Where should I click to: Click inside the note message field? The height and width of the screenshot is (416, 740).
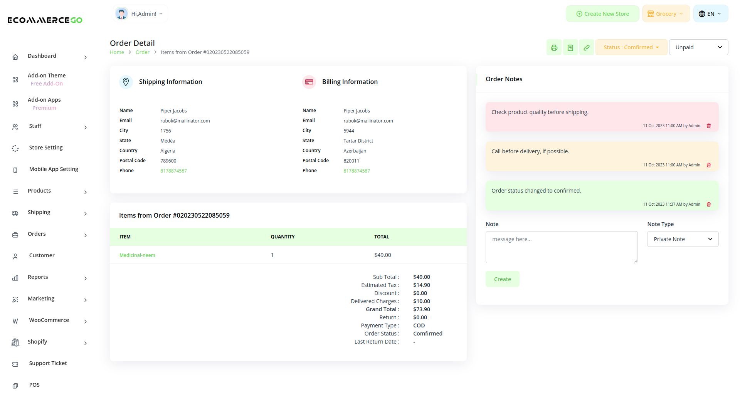point(561,247)
